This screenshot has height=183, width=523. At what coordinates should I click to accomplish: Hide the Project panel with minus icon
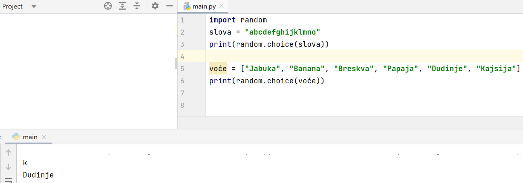[170, 6]
